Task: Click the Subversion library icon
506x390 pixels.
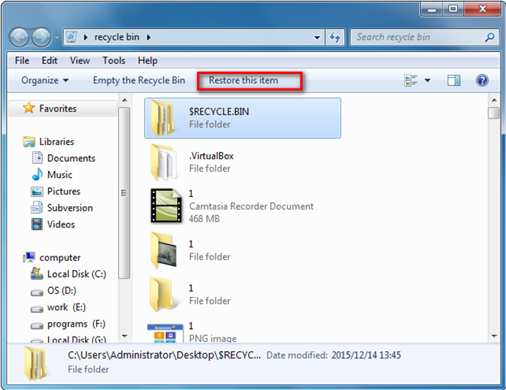Action: click(x=37, y=208)
